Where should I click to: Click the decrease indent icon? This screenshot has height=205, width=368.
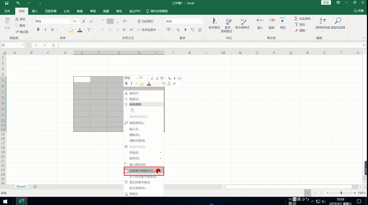125,30
